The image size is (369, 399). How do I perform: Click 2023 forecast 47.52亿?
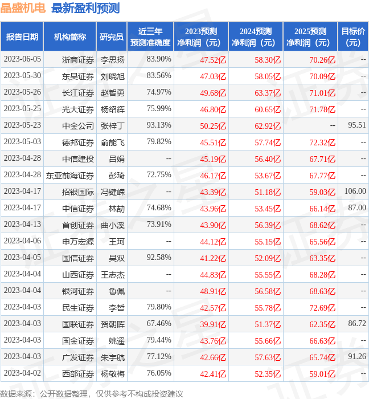point(213,60)
